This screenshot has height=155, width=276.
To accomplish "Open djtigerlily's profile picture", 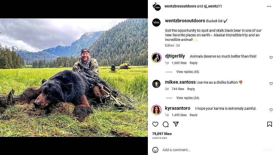I will point(156,58).
